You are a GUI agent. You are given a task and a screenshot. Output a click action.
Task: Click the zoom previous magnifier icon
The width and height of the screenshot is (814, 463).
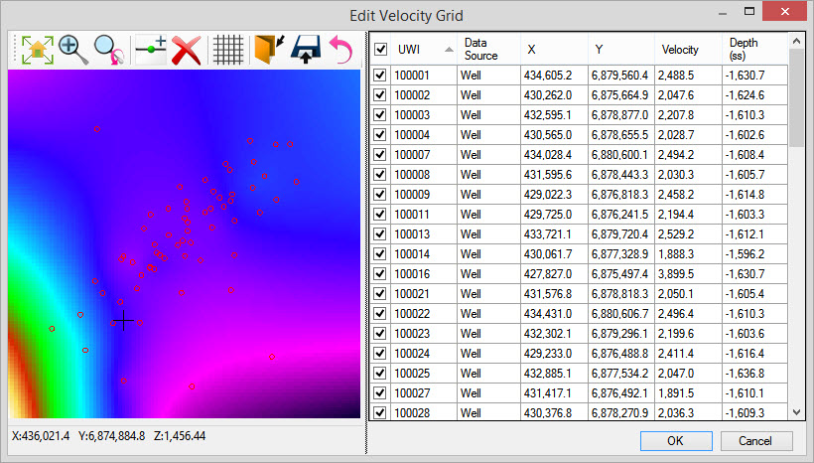108,50
